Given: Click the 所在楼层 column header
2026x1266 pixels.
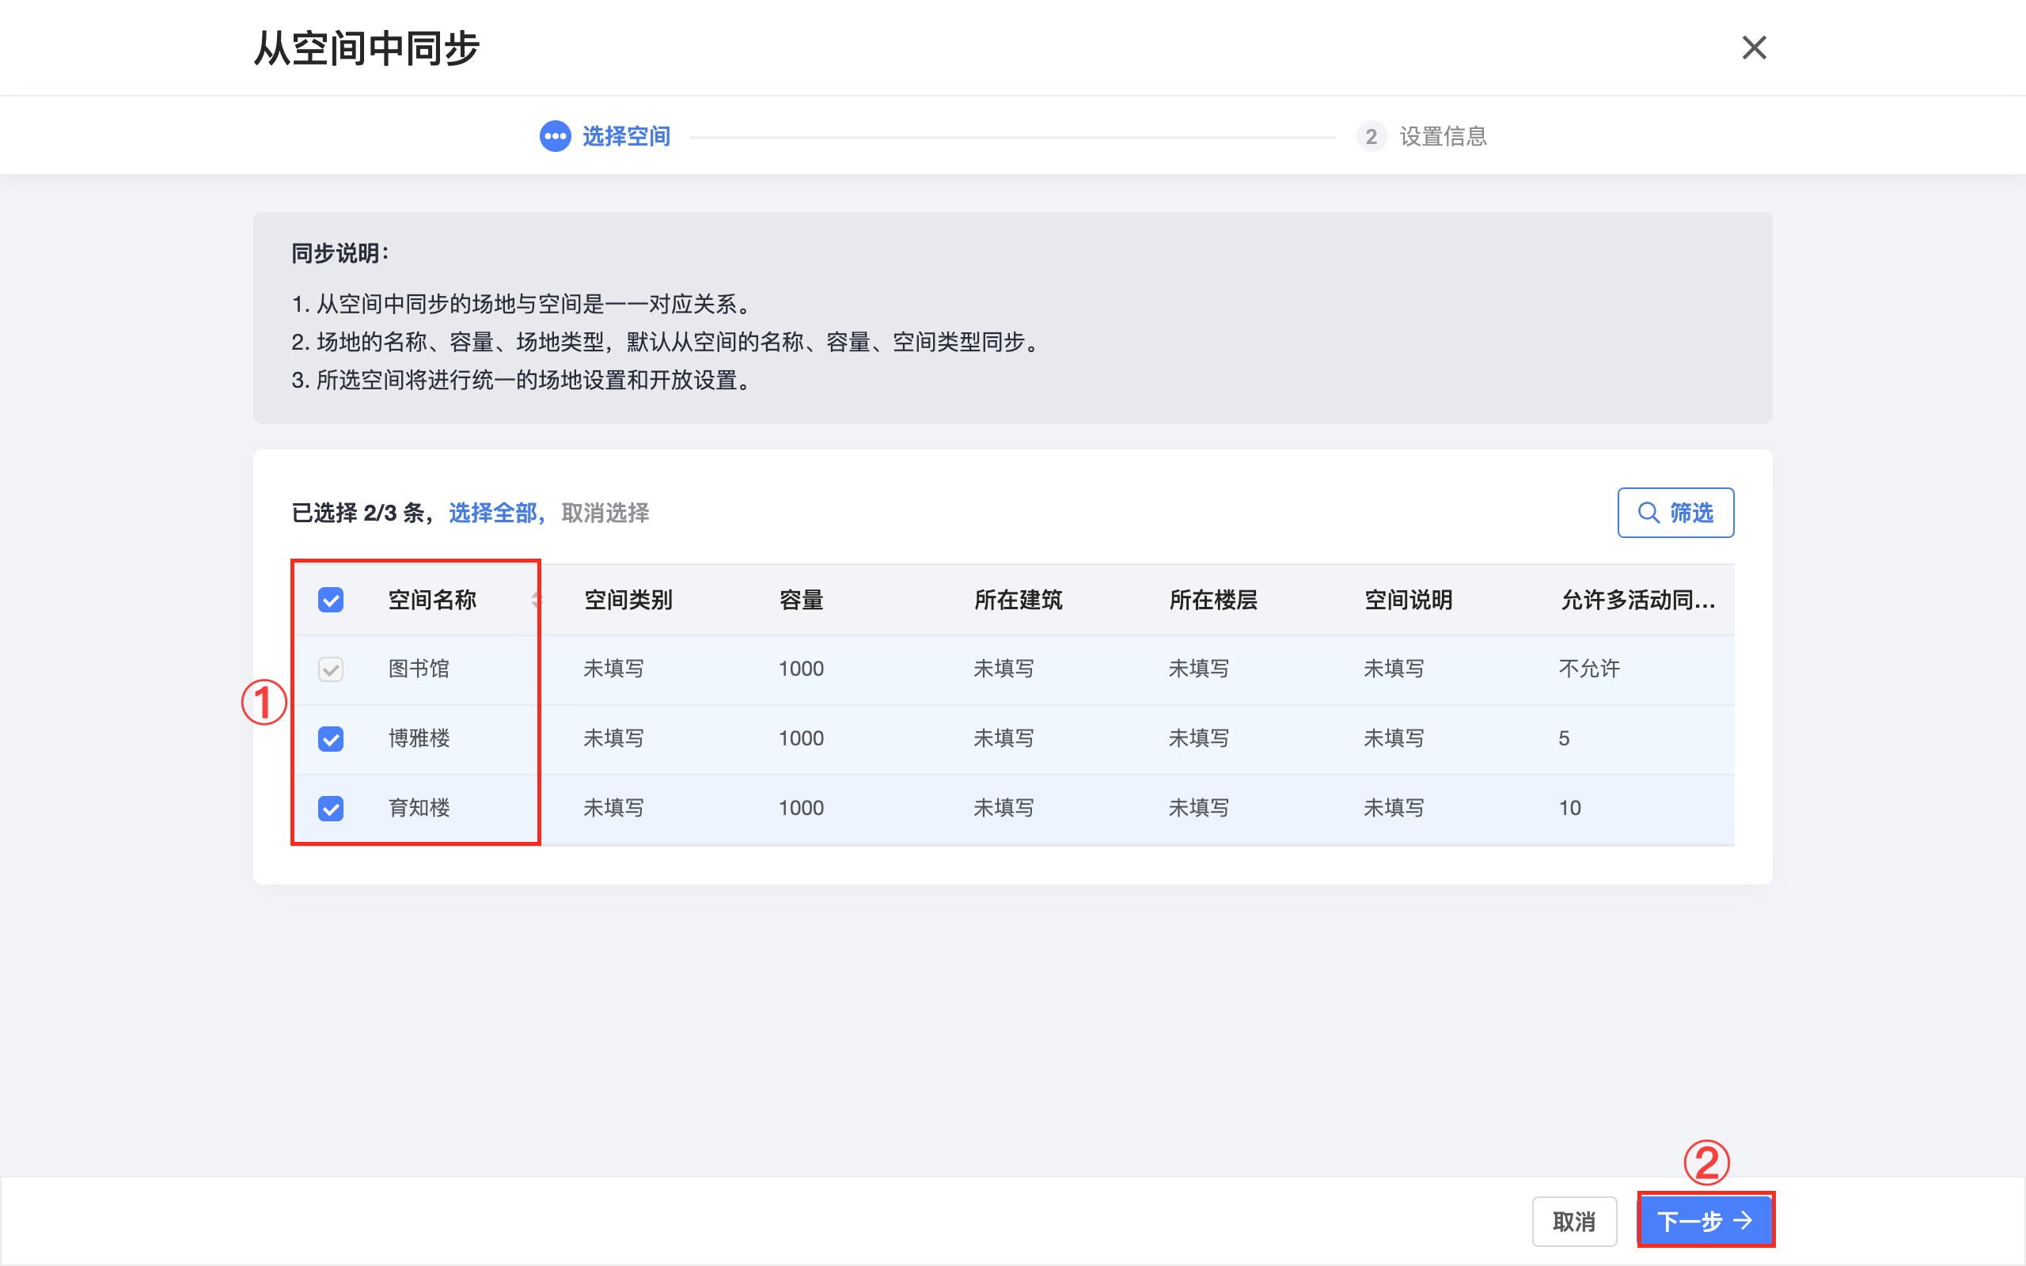Looking at the screenshot, I should 1213,600.
